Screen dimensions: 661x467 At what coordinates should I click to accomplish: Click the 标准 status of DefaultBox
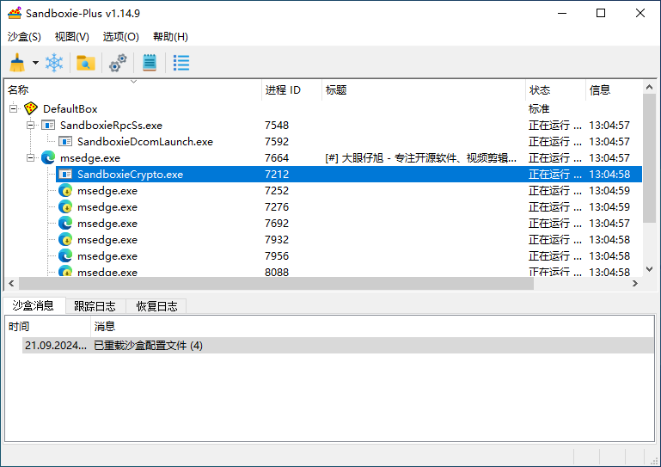pyautogui.click(x=539, y=109)
